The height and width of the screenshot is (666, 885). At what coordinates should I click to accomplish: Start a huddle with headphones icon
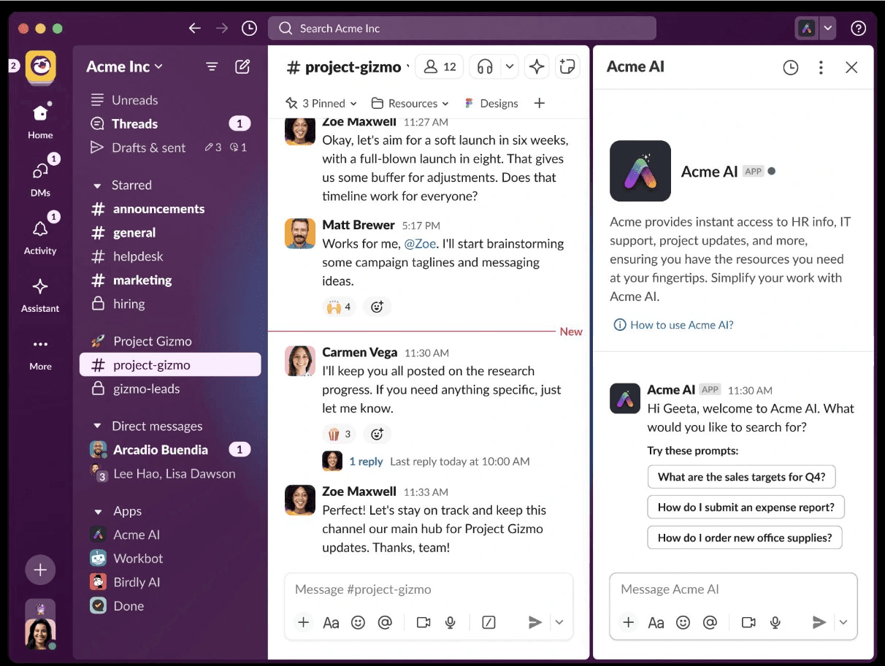click(485, 67)
